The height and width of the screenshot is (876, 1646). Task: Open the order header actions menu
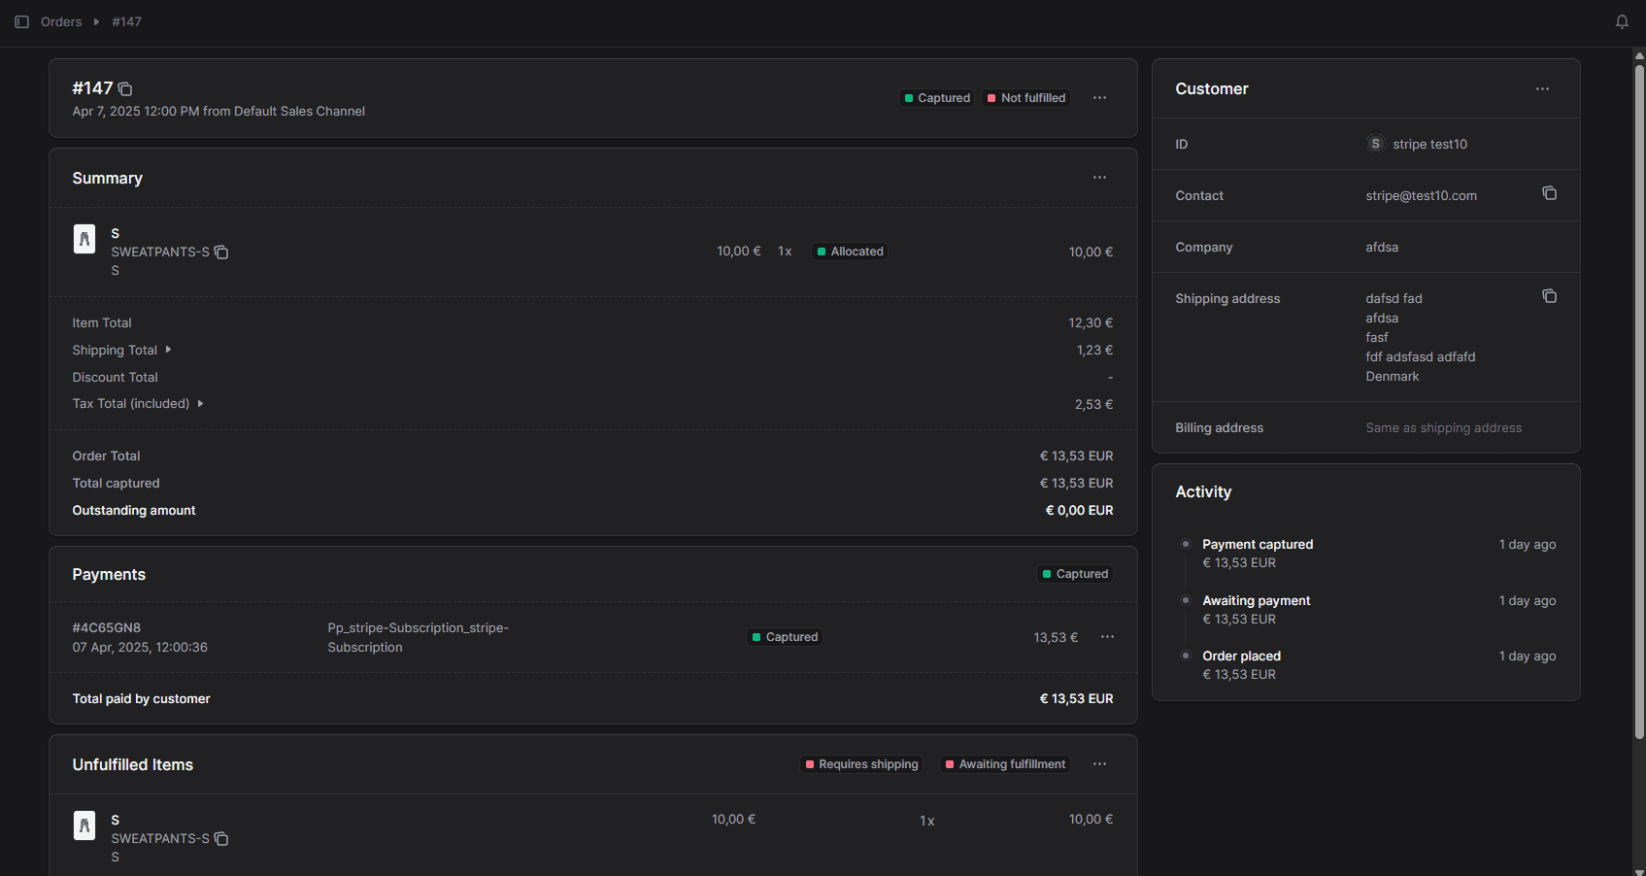click(1099, 97)
